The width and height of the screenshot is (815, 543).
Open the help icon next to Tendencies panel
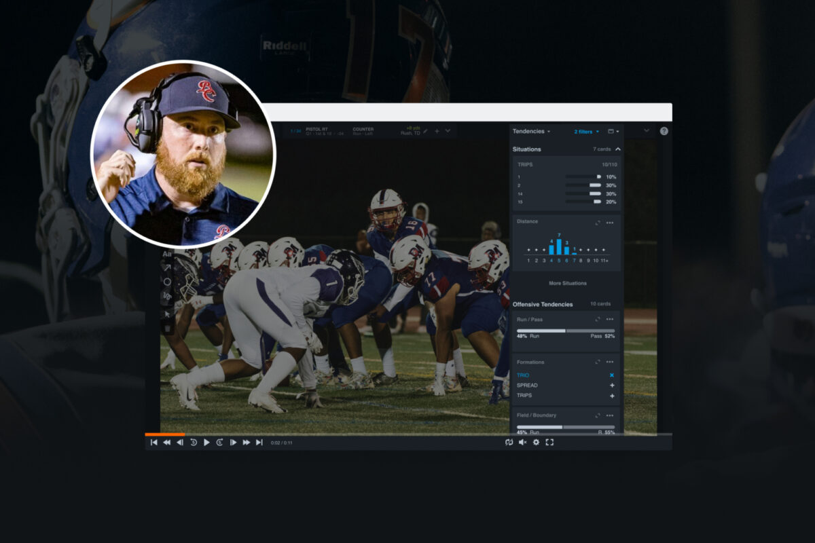664,131
